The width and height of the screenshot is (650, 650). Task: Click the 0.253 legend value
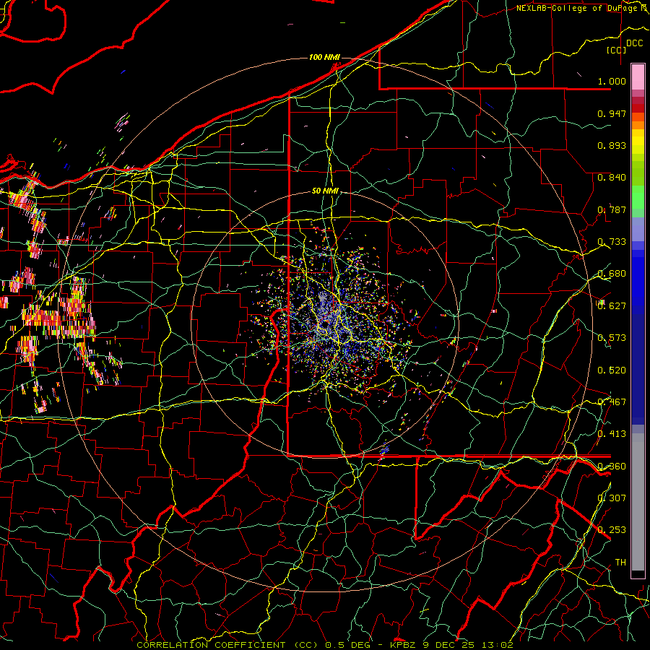(612, 530)
